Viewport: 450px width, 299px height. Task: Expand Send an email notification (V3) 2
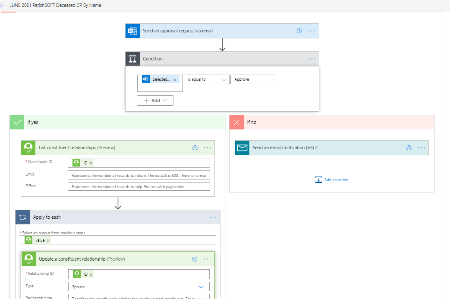[332, 148]
